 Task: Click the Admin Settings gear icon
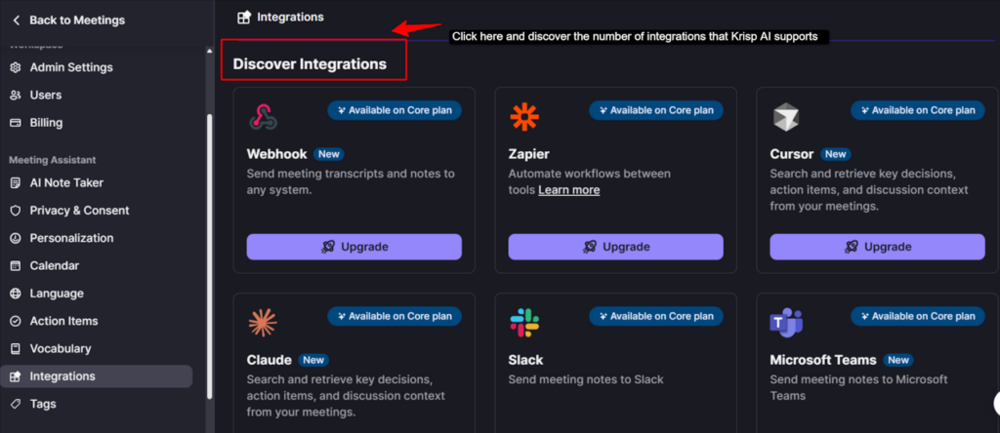pyautogui.click(x=16, y=67)
